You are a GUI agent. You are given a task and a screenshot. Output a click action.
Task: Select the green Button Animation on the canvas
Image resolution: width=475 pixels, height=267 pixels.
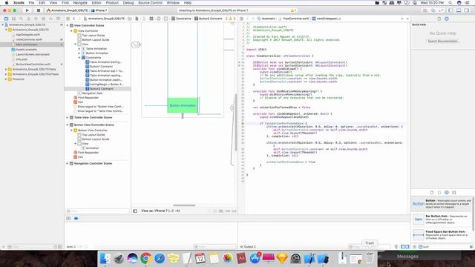[x=183, y=105]
